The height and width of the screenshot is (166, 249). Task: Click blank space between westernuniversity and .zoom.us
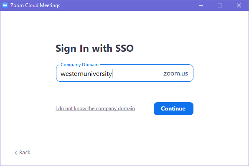(x=137, y=73)
